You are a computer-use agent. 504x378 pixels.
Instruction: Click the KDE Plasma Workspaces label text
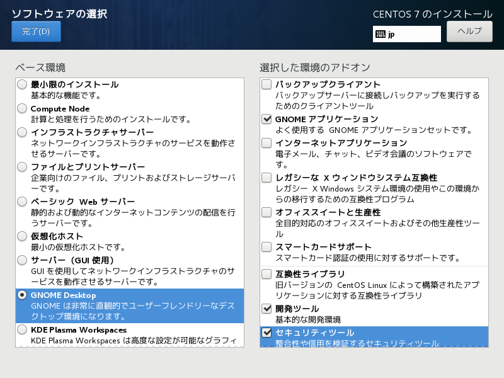pos(79,330)
